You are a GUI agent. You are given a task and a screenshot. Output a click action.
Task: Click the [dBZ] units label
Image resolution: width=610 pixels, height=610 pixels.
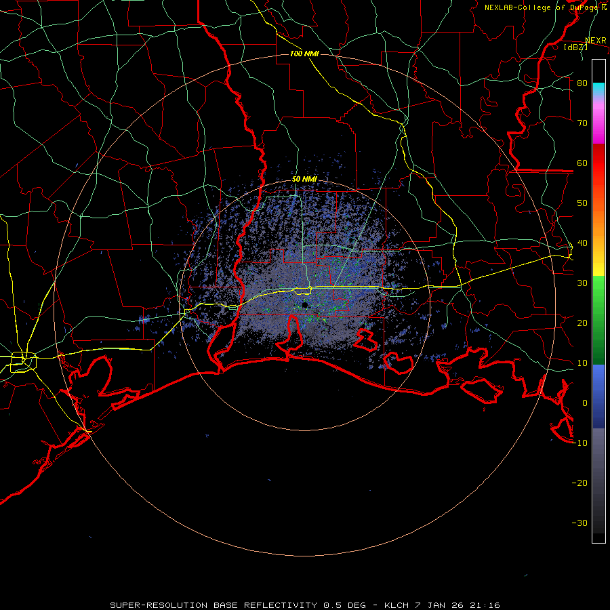[575, 47]
